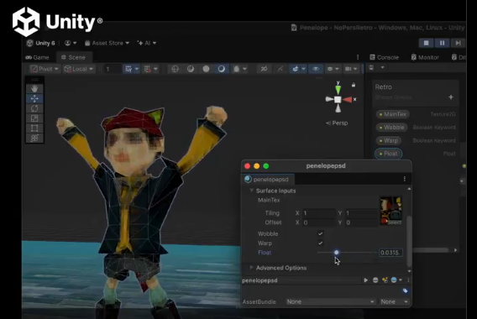Open the Asset Store menu
Screen dimensions: 477x319
click(x=107, y=43)
